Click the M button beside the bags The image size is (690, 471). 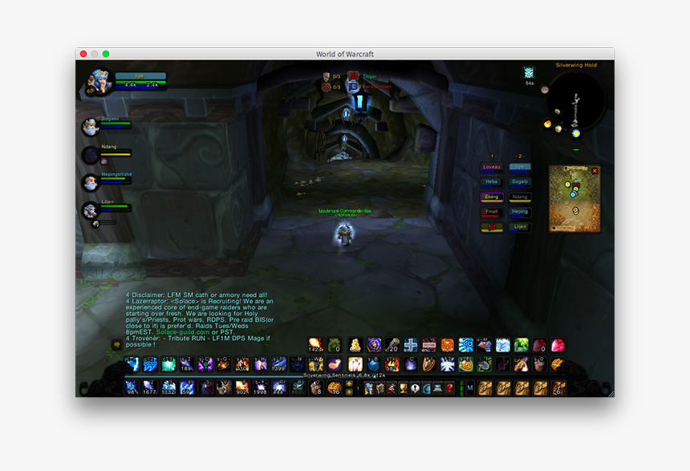point(470,388)
